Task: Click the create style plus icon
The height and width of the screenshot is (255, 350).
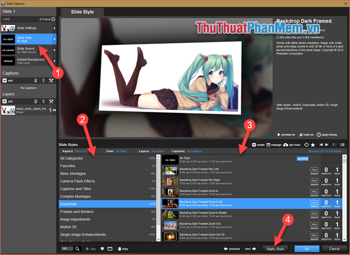Action: click(254, 145)
